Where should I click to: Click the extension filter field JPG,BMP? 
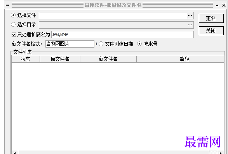pyautogui.click(x=122, y=34)
